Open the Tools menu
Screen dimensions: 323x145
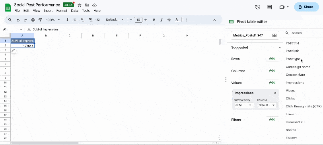86,11
